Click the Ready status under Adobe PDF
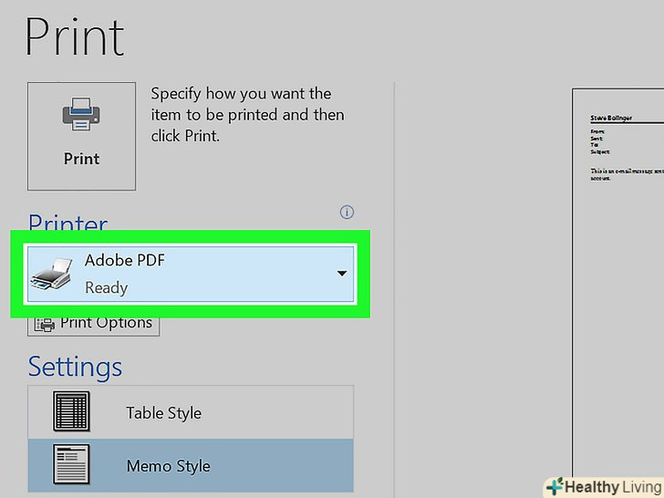664x498 pixels. tap(106, 287)
